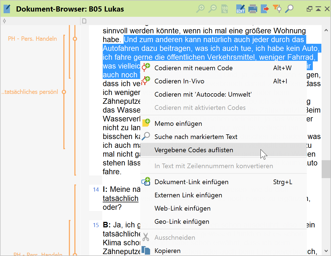The height and width of the screenshot is (256, 331).
Task: Click the export document icon
Action: pos(265,9)
